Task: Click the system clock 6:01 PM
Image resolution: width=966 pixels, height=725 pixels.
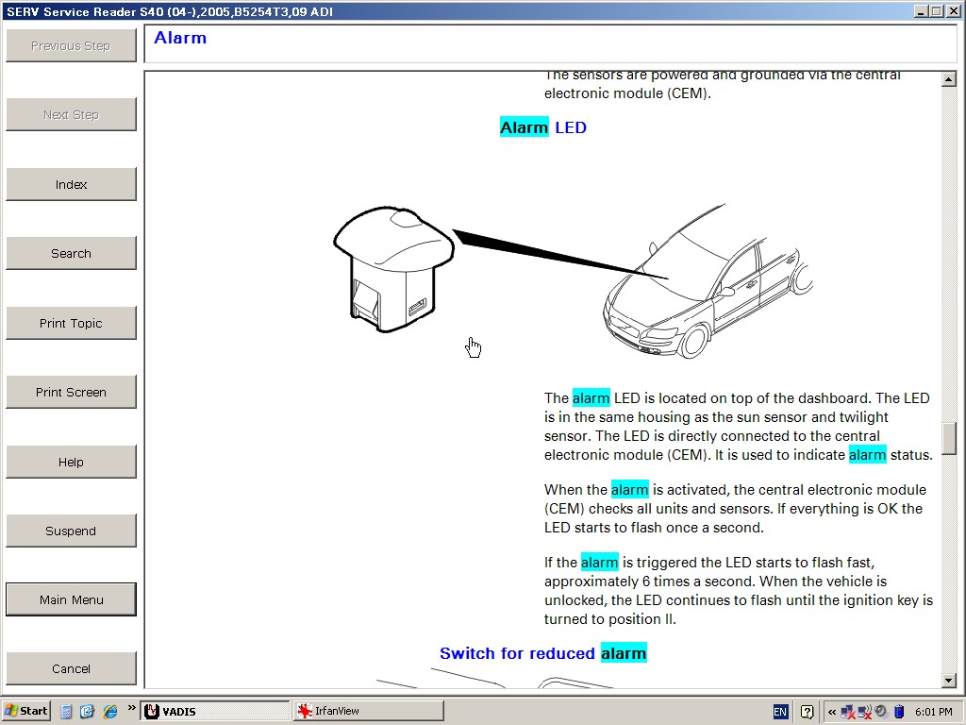Action: pos(933,712)
